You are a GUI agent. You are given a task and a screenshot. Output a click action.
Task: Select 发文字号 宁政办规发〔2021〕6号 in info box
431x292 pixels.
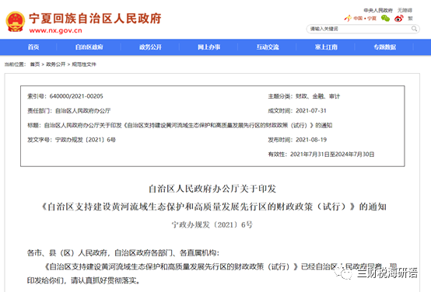tap(72, 140)
